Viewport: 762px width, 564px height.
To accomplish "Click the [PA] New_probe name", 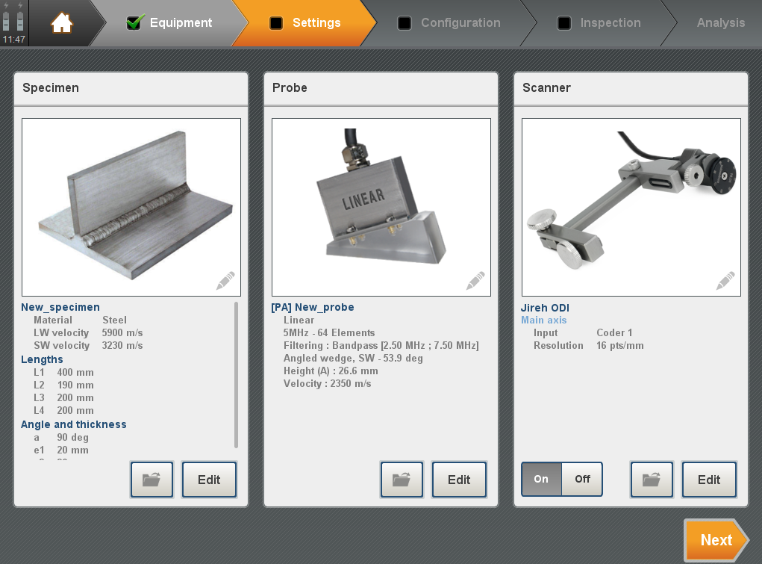I will [x=313, y=307].
